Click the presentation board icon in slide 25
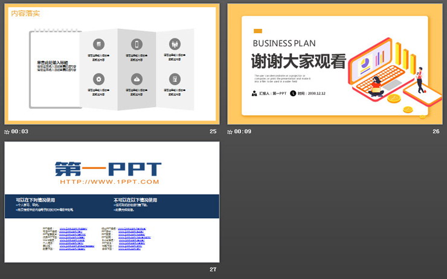447x279 pixels. click(98, 45)
